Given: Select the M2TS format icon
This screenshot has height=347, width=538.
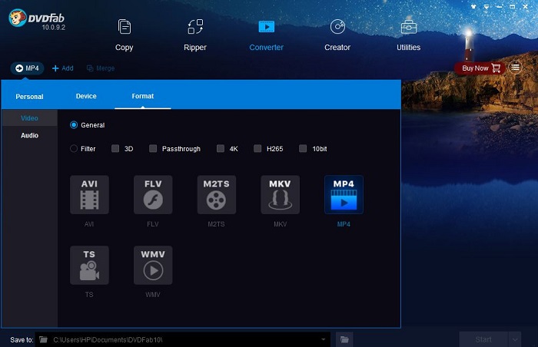Looking at the screenshot, I should point(217,195).
